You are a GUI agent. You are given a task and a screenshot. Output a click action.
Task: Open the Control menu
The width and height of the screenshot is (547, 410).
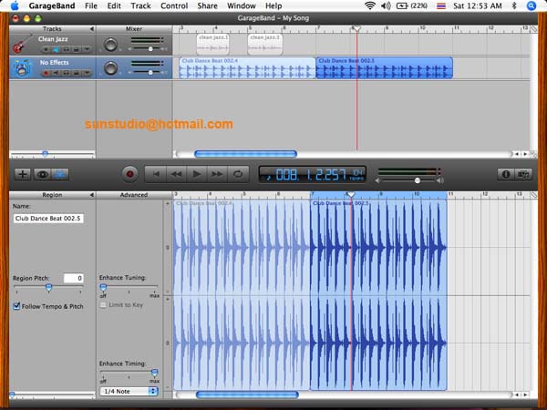click(174, 6)
